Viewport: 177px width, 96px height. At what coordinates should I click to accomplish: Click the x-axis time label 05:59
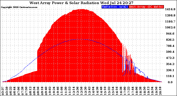pos(7,91)
